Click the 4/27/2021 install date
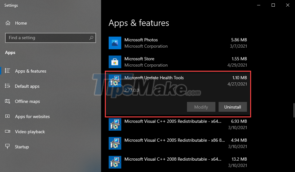The width and height of the screenshot is (295, 172). (x=237, y=84)
